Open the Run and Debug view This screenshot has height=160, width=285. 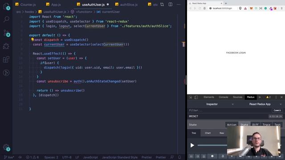click(6, 46)
